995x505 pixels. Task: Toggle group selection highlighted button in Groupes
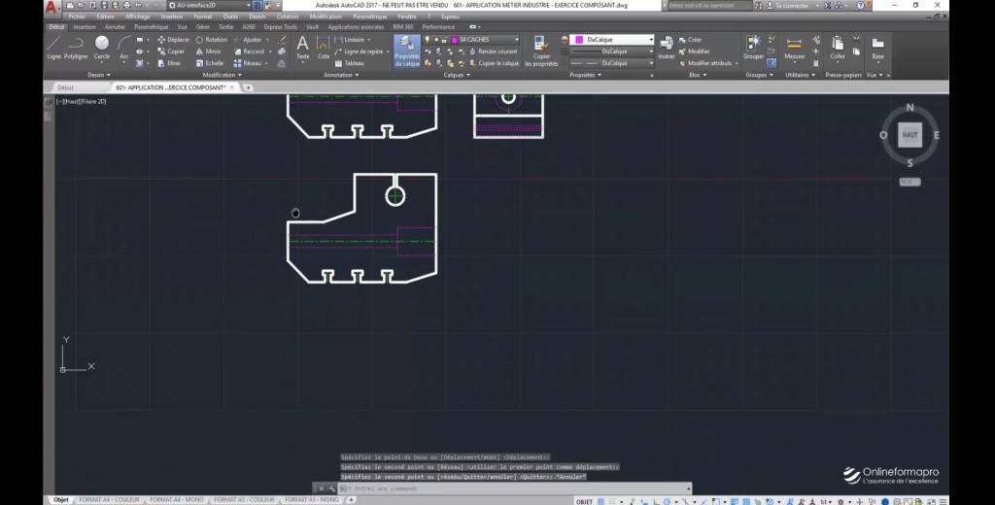coord(771,63)
